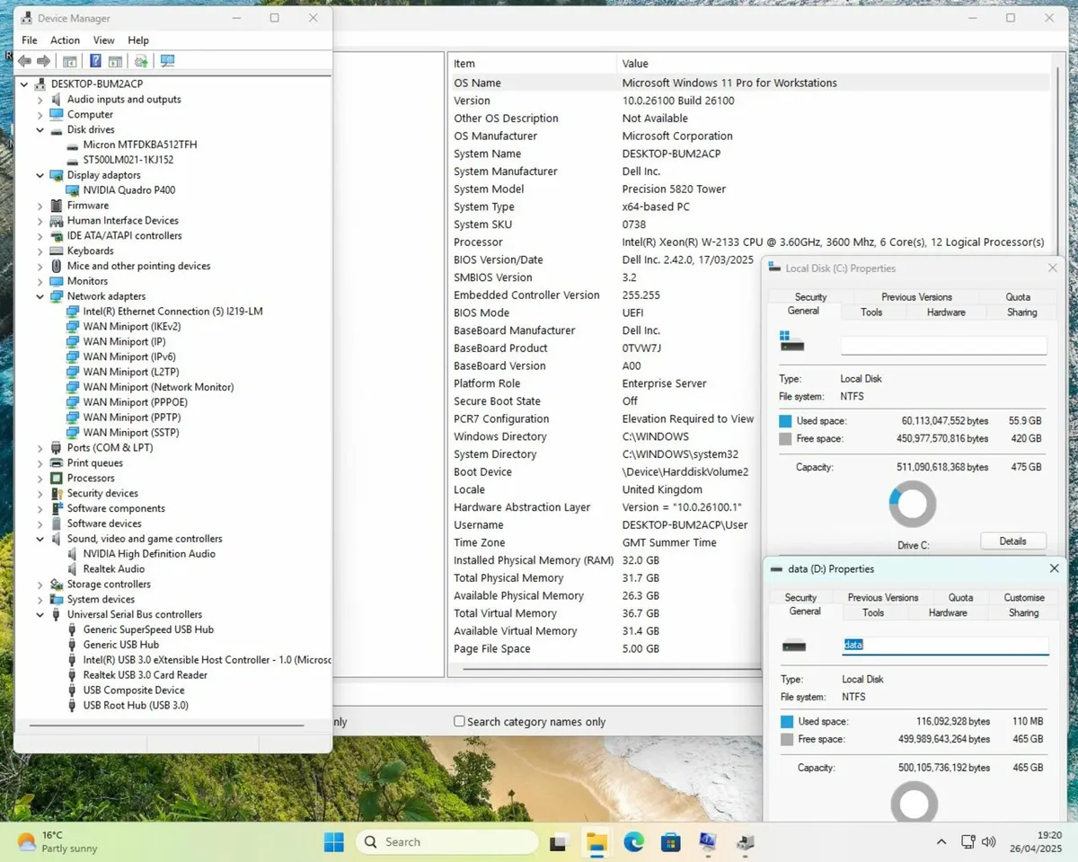
Task: Expand the Storage controllers node
Action: [x=40, y=585]
